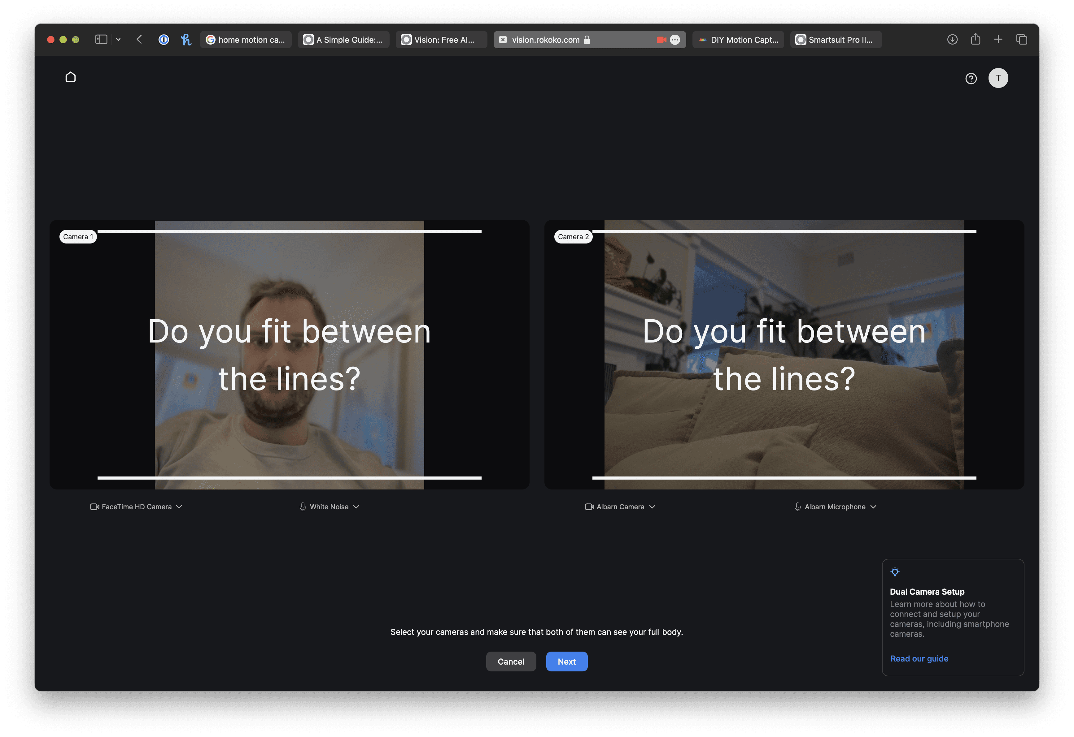This screenshot has width=1074, height=737.
Task: Click the 1Password extension icon
Action: 164,40
